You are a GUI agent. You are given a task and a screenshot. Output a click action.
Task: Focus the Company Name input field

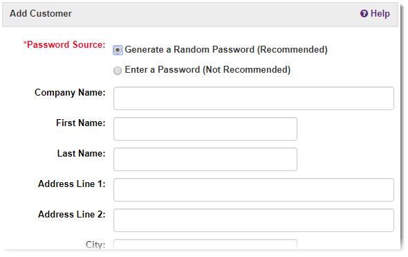point(254,98)
